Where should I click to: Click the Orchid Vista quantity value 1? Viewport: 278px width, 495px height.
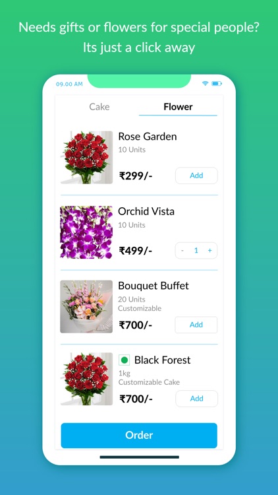click(x=196, y=251)
